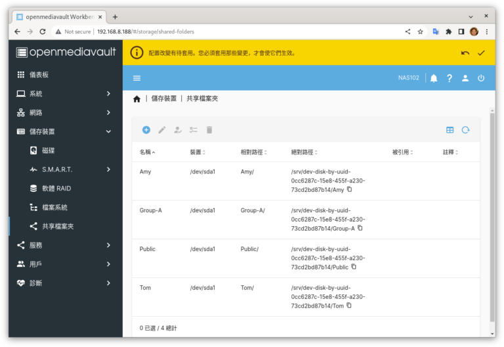Sort table by 相對路徑 column

coord(254,152)
